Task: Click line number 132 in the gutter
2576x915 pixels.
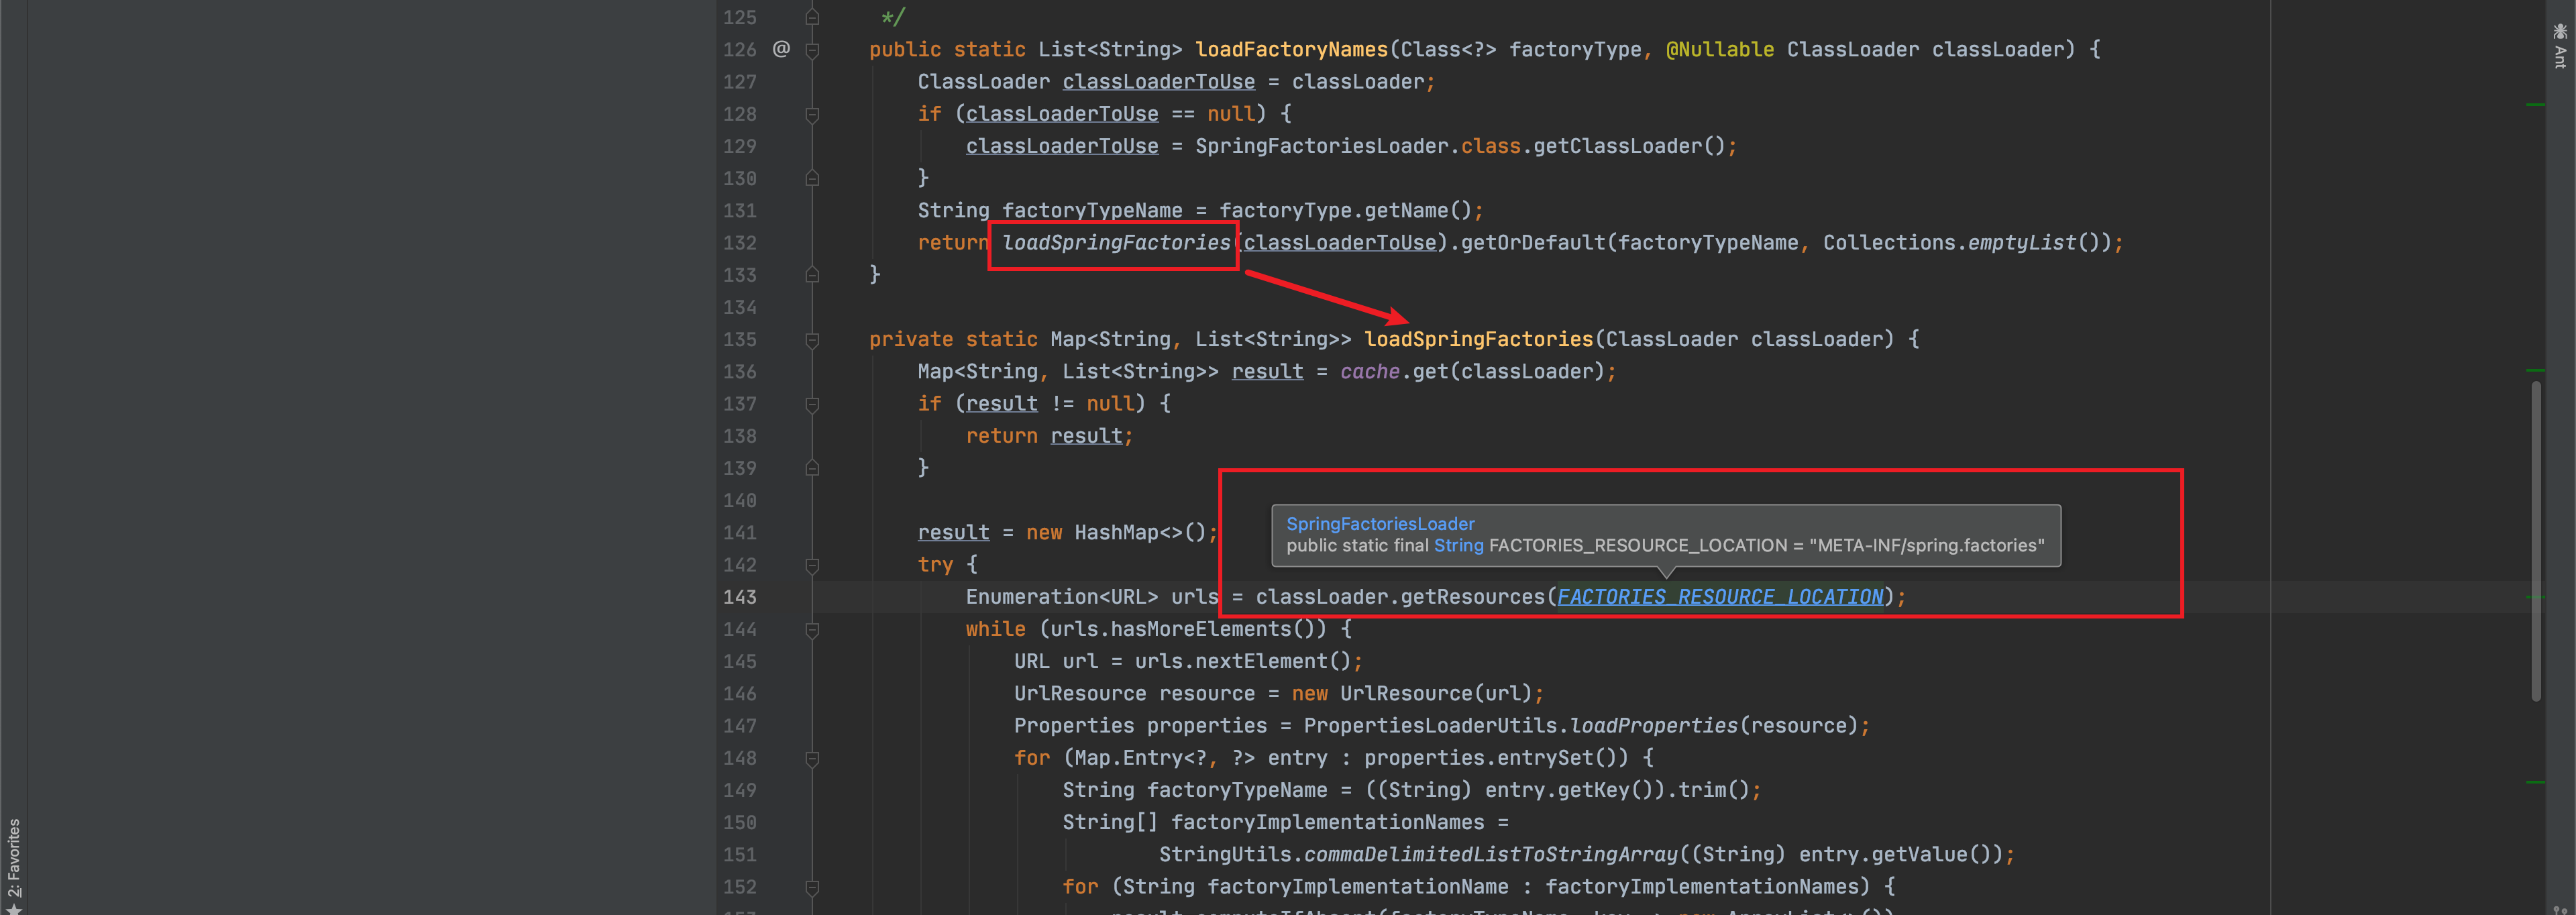Action: tap(740, 242)
